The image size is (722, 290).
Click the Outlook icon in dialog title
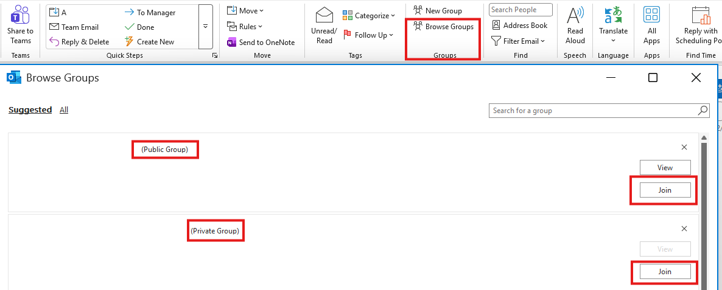pyautogui.click(x=14, y=78)
